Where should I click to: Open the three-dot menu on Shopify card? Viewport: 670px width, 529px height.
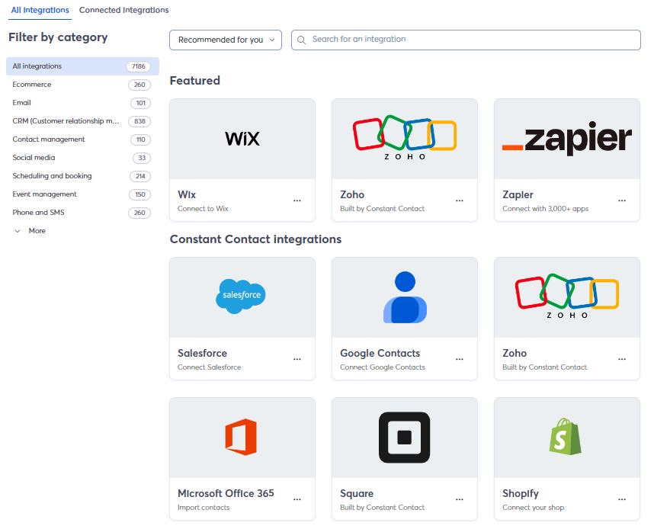pyautogui.click(x=622, y=499)
